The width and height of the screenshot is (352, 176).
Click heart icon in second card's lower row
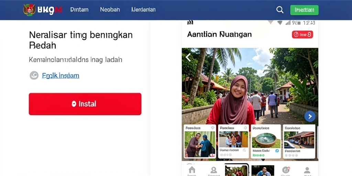(x=244, y=150)
